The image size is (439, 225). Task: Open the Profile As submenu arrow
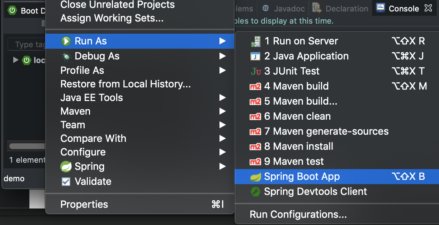(x=223, y=71)
